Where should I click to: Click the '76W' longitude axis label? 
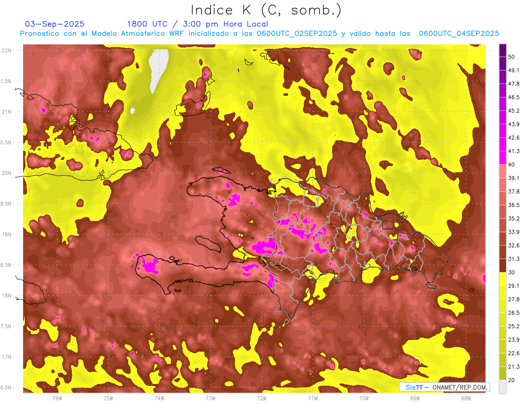click(57, 398)
